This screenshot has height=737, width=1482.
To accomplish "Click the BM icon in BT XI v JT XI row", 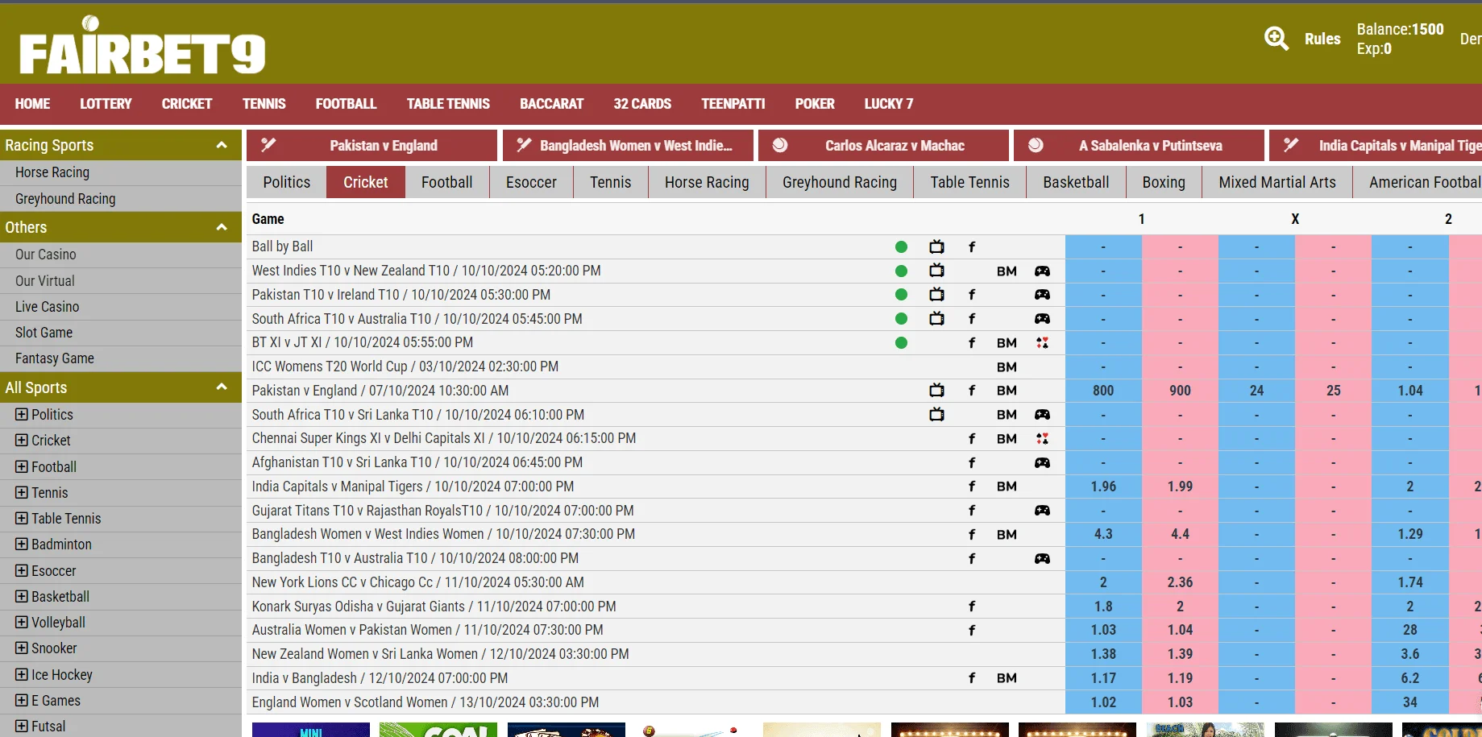I will (x=1007, y=343).
